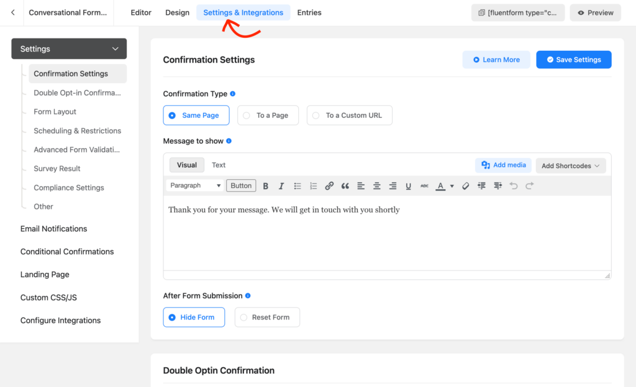This screenshot has width=636, height=387.
Task: Expand the Add Shortcodes dropdown
Action: tap(570, 166)
